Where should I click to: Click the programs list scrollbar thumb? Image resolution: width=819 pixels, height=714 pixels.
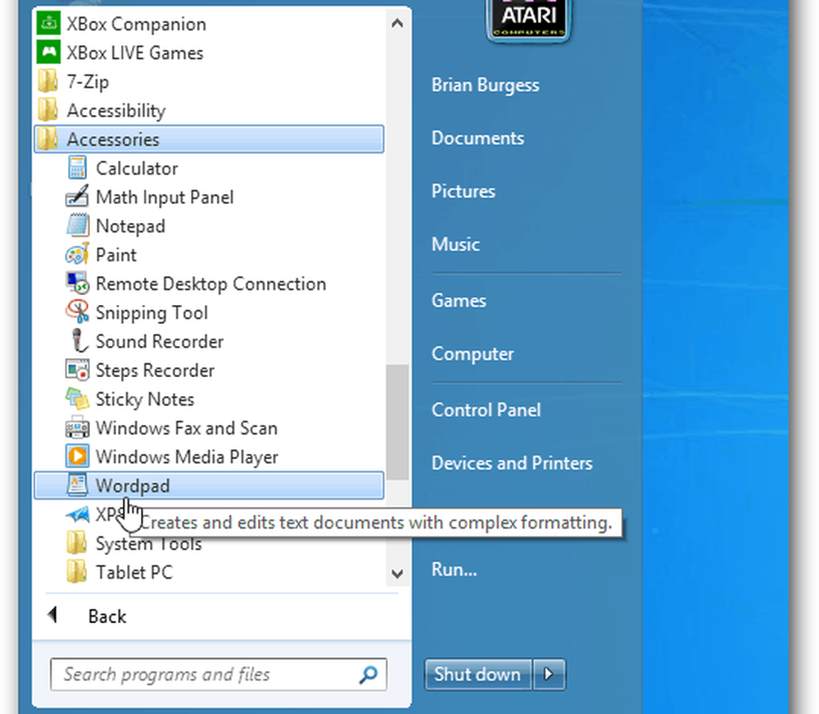tap(397, 422)
